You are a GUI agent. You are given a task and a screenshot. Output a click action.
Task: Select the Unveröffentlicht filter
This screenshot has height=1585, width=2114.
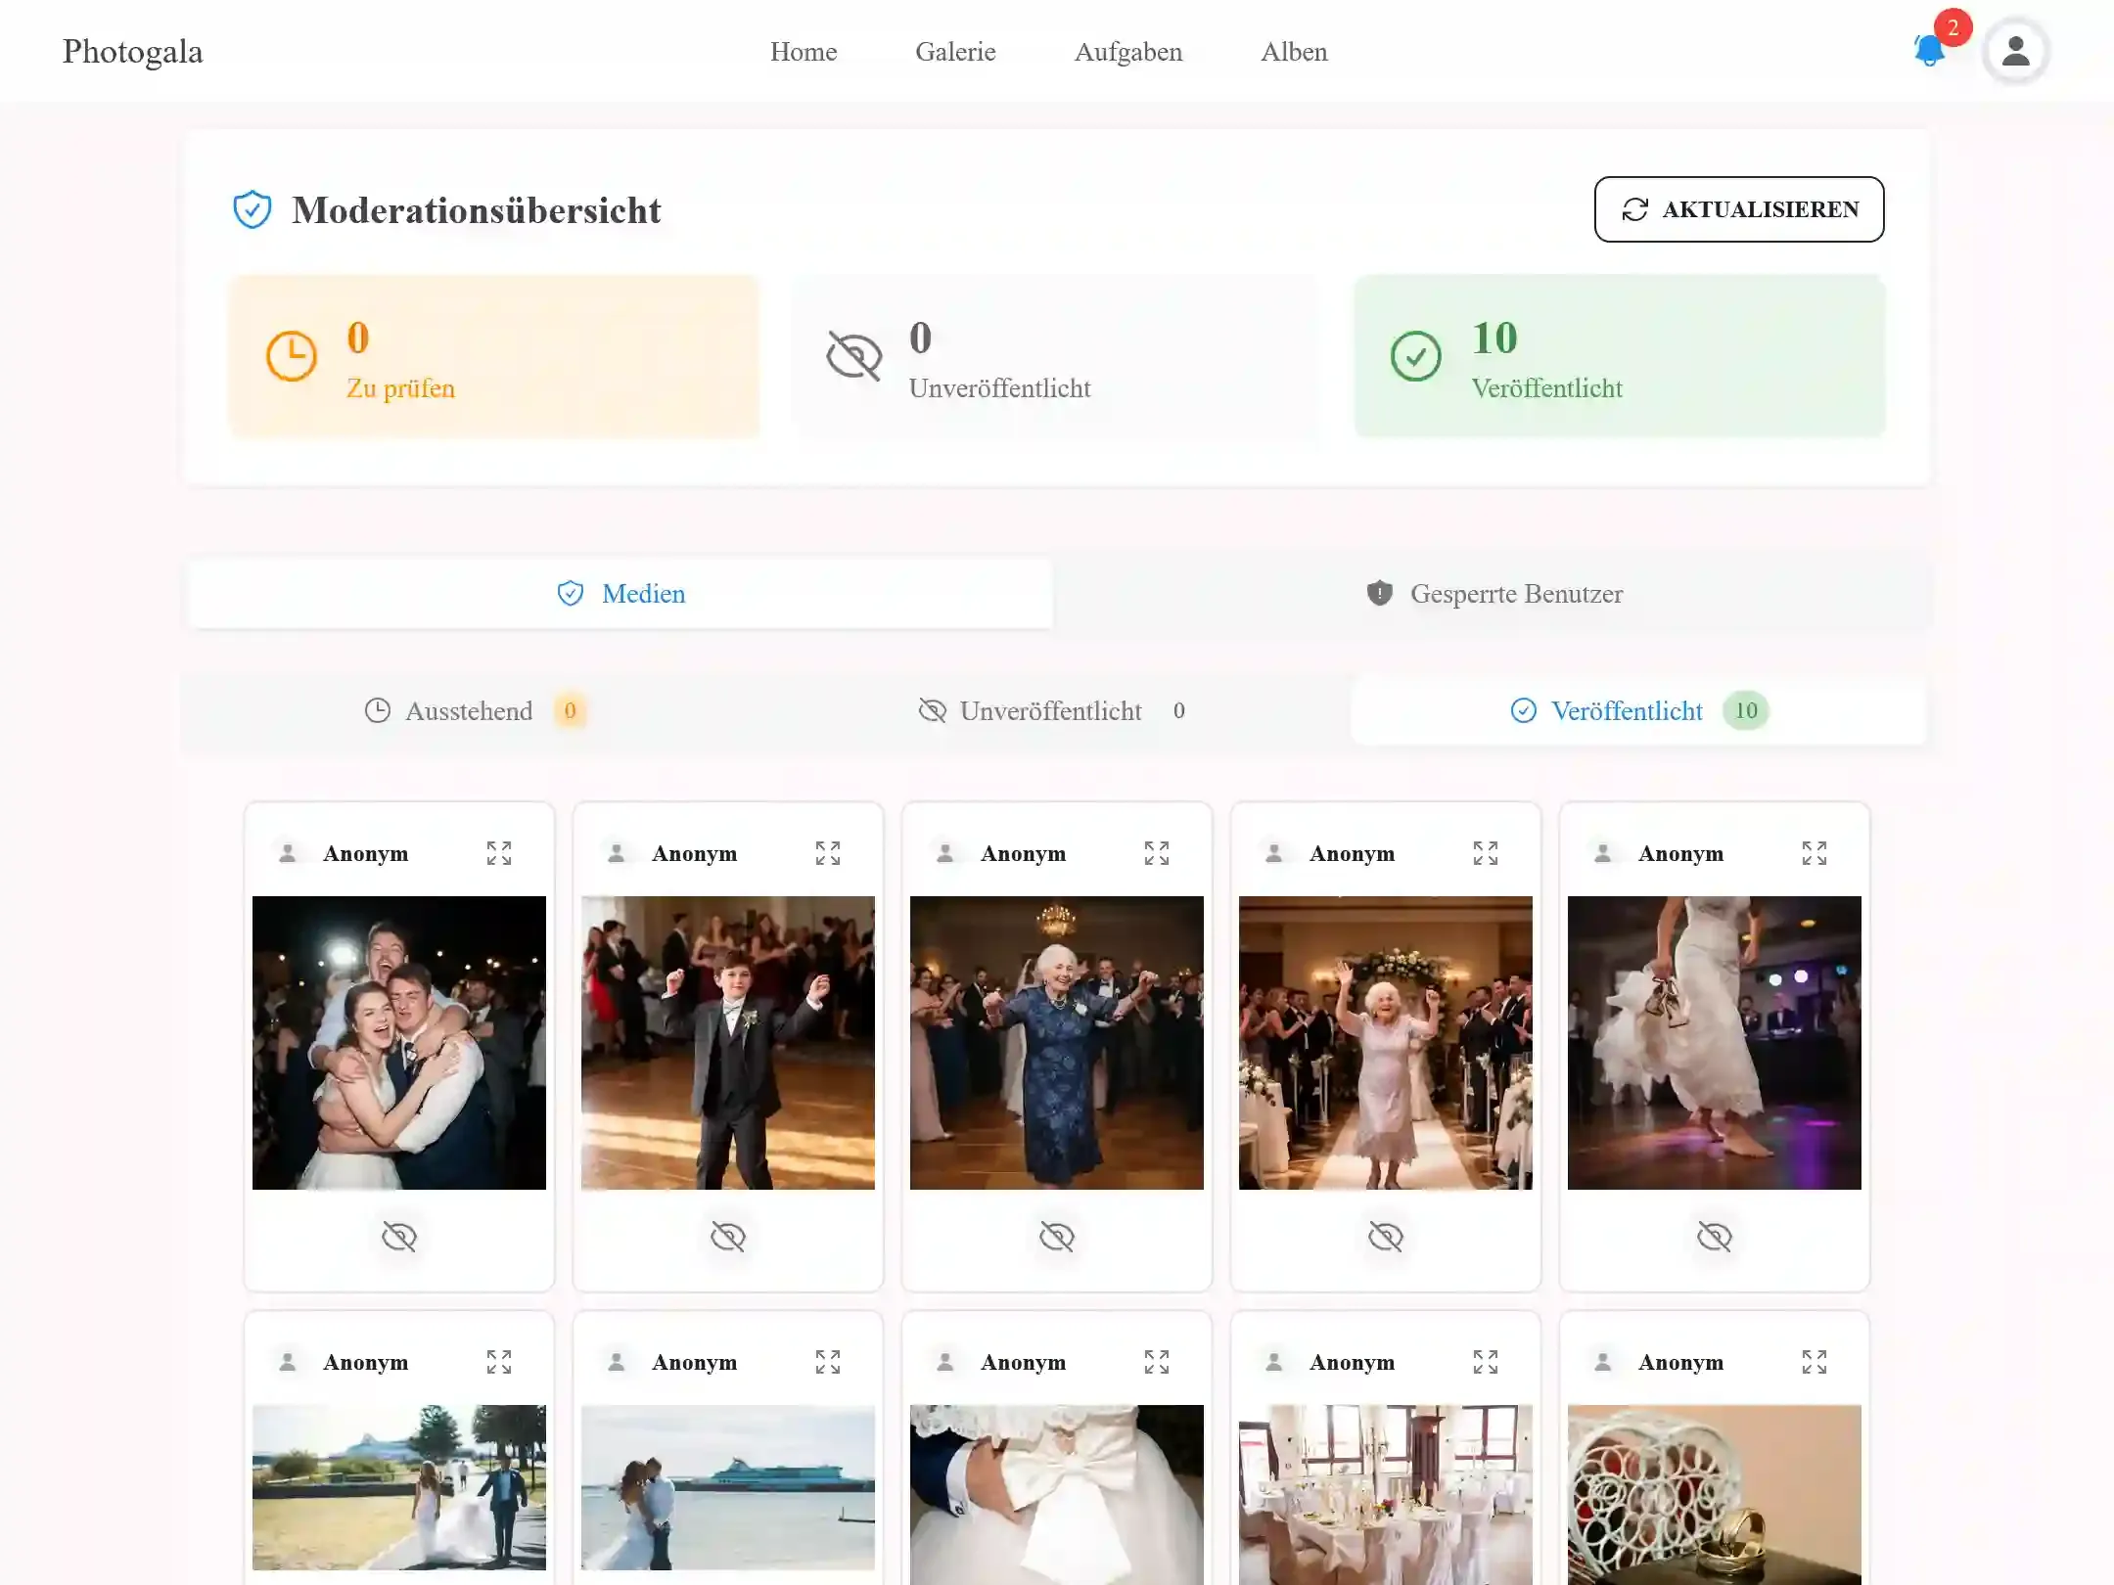(x=1052, y=711)
